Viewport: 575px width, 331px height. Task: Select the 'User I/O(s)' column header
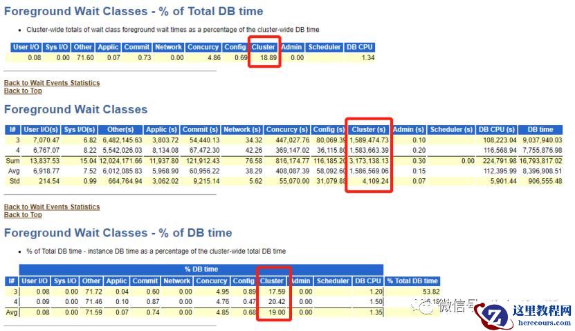[x=41, y=130]
